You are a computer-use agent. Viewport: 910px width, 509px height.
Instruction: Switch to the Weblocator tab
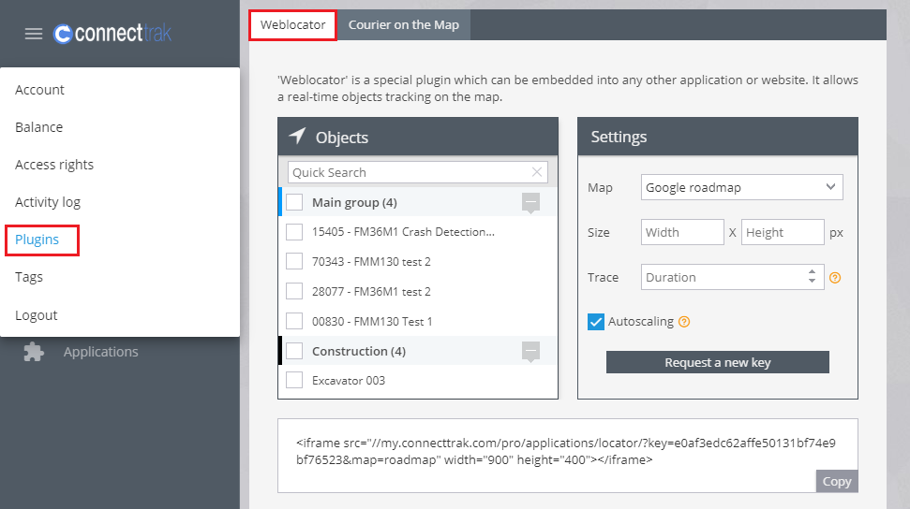(293, 25)
